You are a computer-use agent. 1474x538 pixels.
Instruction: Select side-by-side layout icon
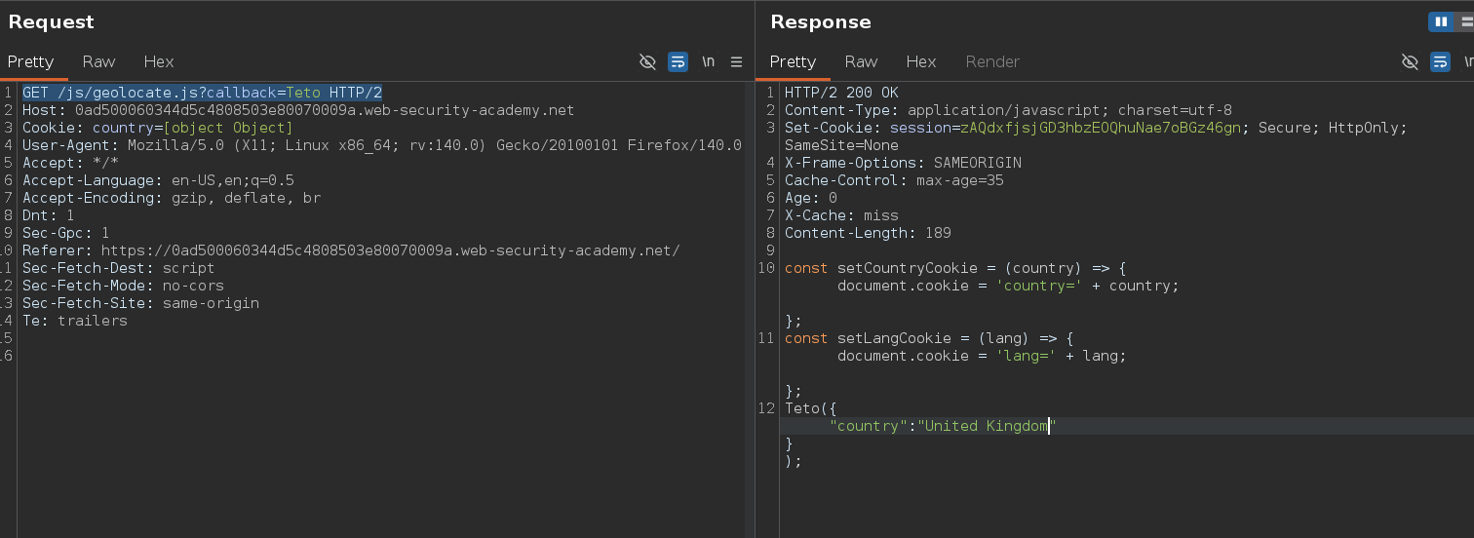tap(1441, 21)
